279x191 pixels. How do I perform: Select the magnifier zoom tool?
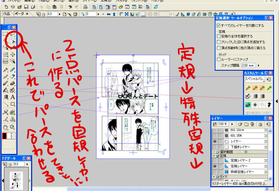pyautogui.click(x=13, y=127)
